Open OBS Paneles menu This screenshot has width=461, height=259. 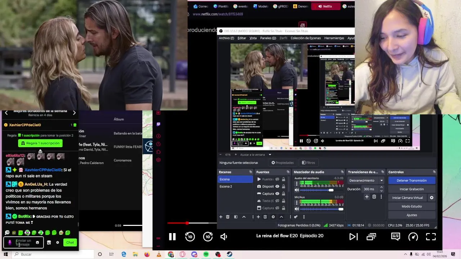click(268, 38)
